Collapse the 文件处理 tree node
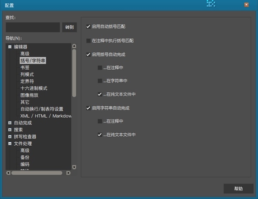The width and height of the screenshot is (258, 199). tap(10, 144)
